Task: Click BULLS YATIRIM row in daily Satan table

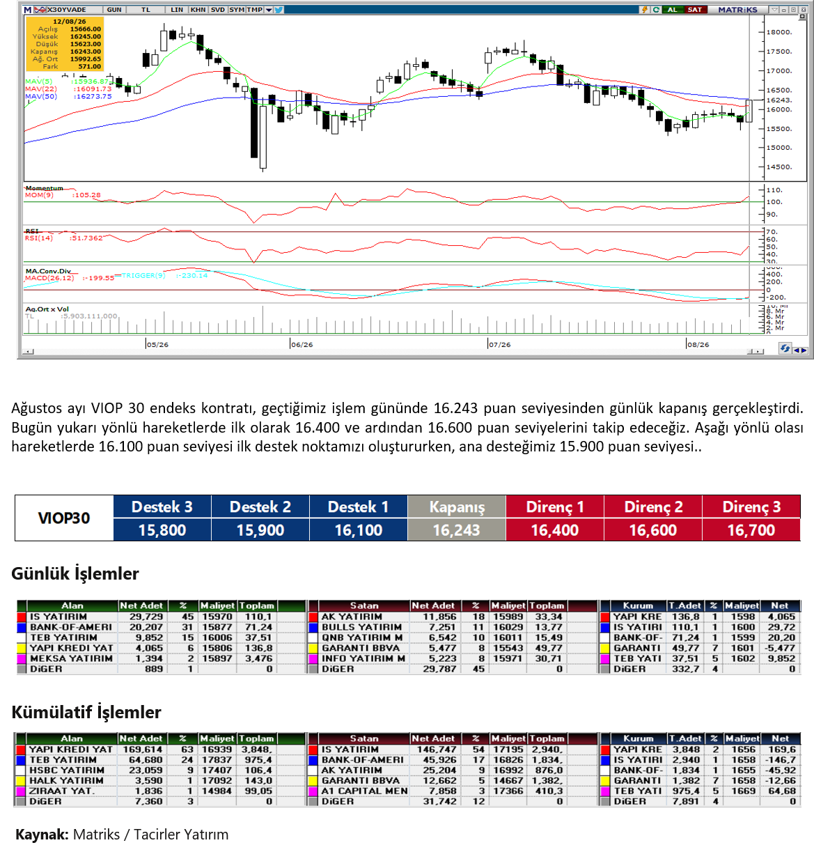Action: click(453, 627)
